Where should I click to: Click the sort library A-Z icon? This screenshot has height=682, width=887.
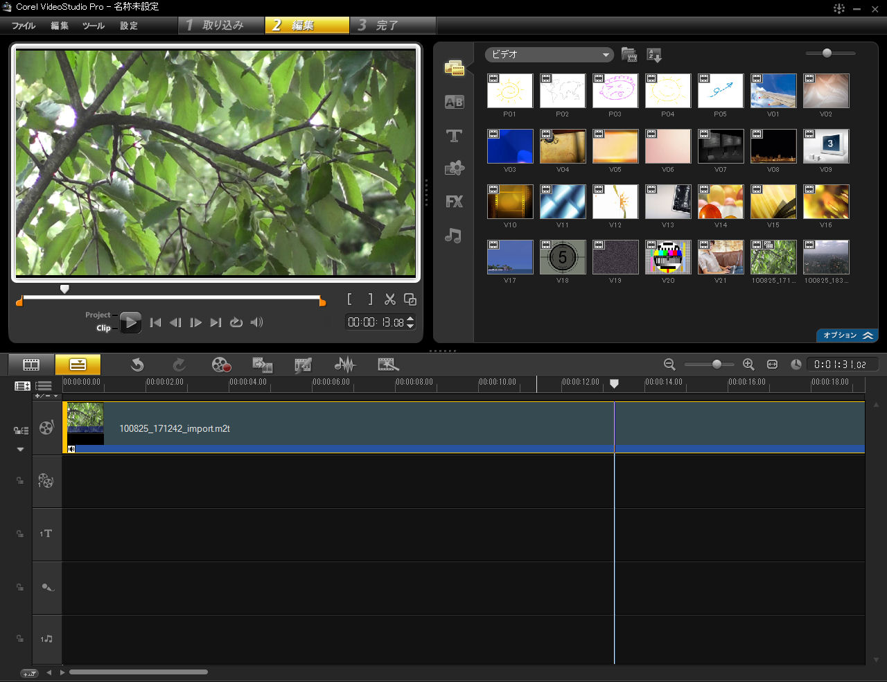(653, 55)
